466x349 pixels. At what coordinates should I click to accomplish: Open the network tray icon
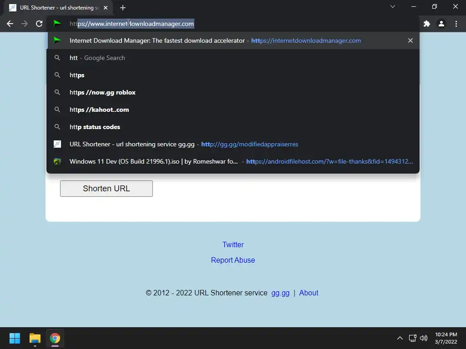click(412, 338)
